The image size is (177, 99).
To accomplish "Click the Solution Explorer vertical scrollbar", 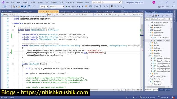I will (171, 55).
